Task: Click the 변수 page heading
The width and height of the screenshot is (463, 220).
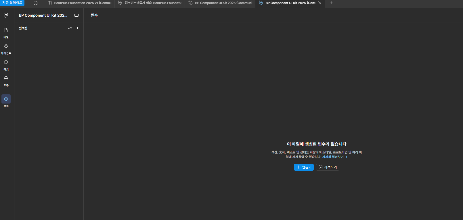Action: click(x=94, y=15)
